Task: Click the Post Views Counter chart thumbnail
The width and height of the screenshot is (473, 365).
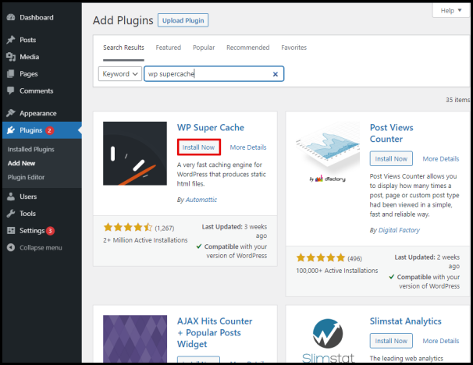Action: pyautogui.click(x=328, y=154)
